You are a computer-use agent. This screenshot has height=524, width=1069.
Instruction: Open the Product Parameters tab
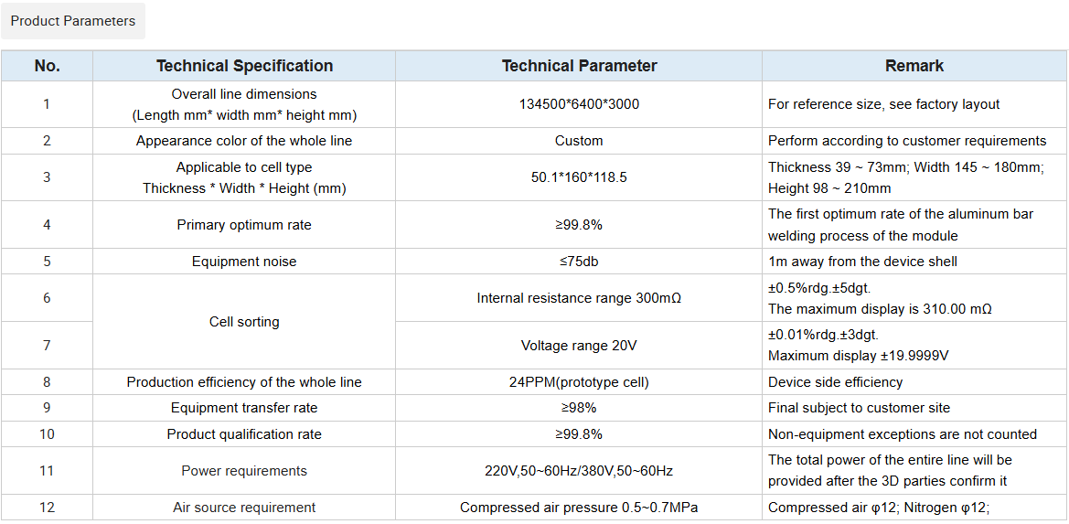[73, 21]
